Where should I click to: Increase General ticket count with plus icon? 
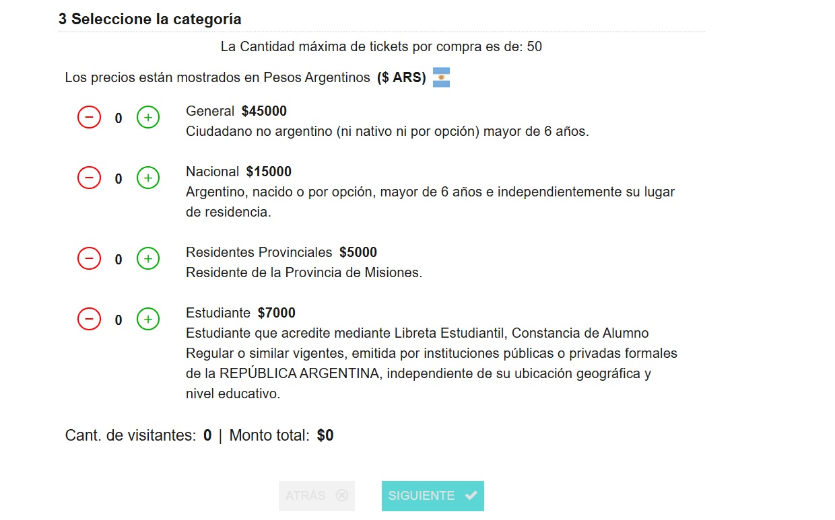click(x=147, y=117)
